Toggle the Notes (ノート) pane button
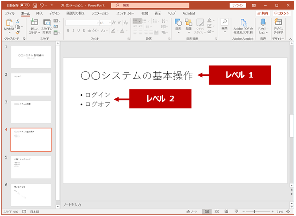The height and width of the screenshot is (216, 296). (x=192, y=212)
